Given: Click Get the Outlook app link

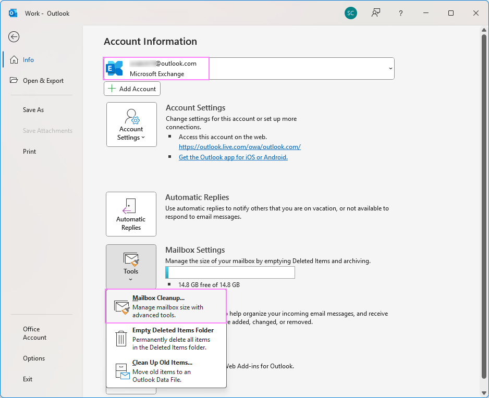Looking at the screenshot, I should point(233,157).
